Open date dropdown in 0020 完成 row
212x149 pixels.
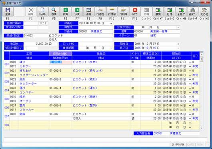click(190, 115)
